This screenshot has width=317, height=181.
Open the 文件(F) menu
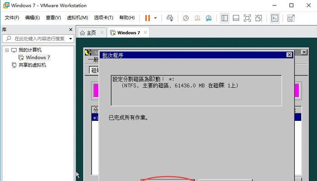click(x=12, y=18)
